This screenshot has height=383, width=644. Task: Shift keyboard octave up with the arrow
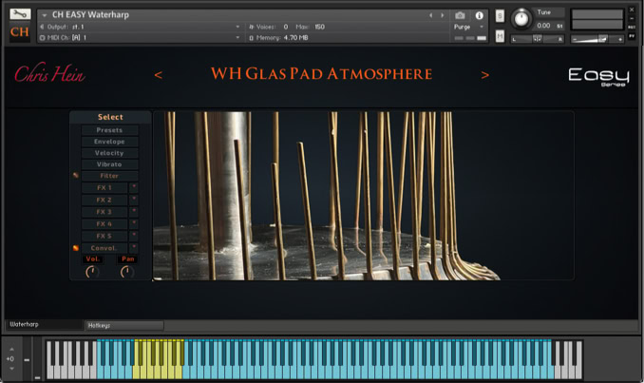11,349
